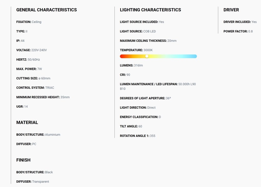Viewport: 261px width, 187px height.
Task: Click the Diffuser Transparent finish entry
Action: point(33,181)
